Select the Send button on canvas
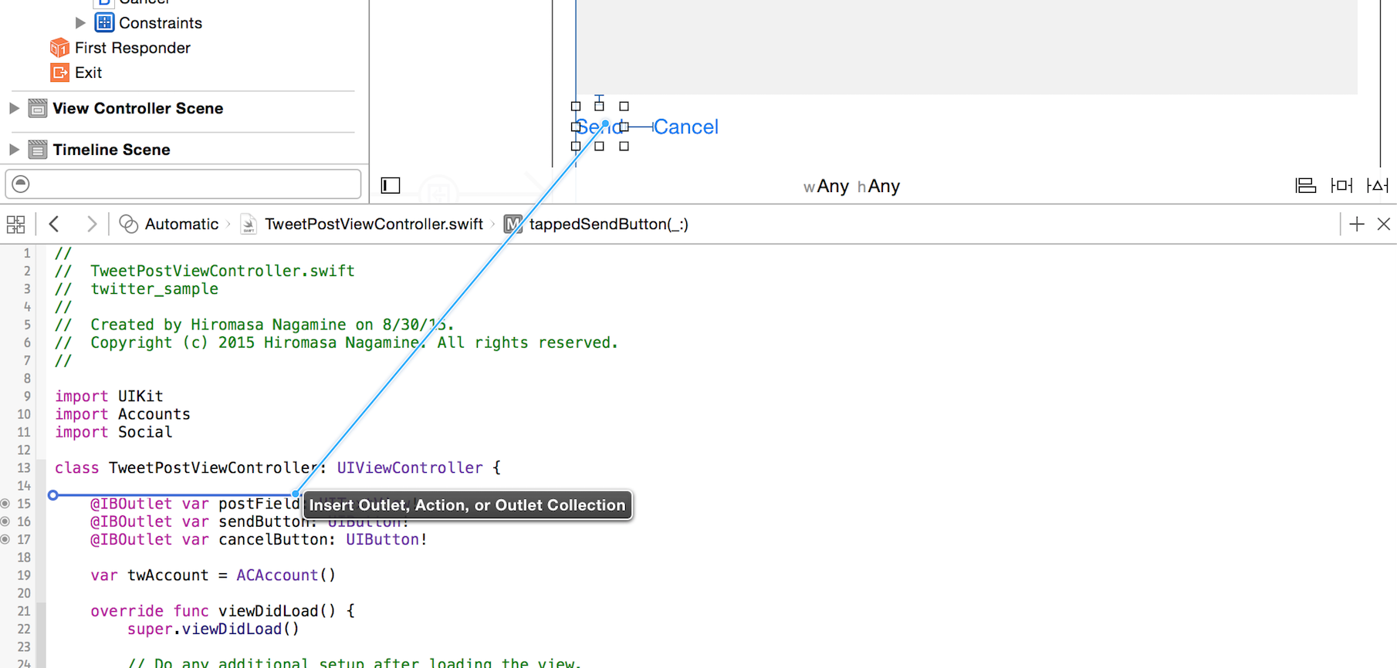The height and width of the screenshot is (668, 1397). click(600, 127)
